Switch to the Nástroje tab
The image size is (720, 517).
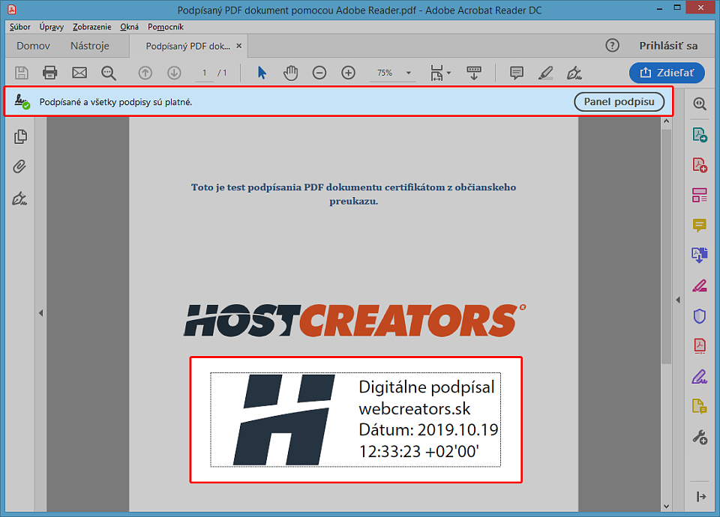coord(89,46)
